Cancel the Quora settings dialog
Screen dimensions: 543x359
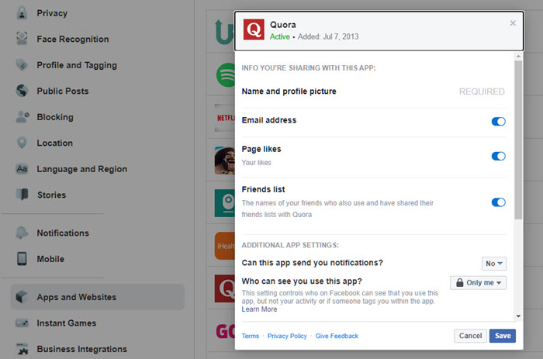pos(470,336)
